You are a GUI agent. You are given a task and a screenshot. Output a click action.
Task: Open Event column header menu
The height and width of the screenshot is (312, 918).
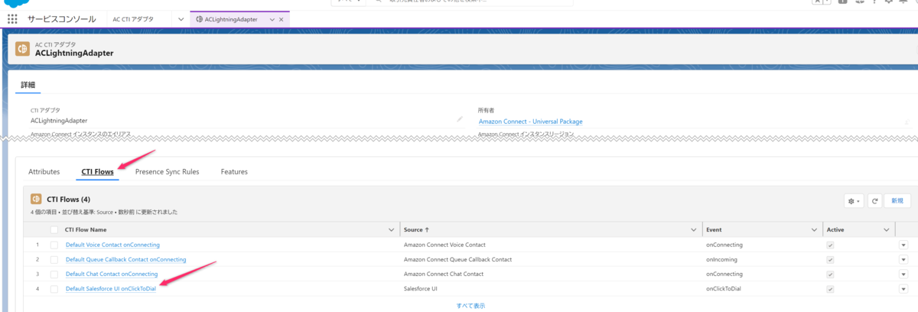click(x=813, y=229)
